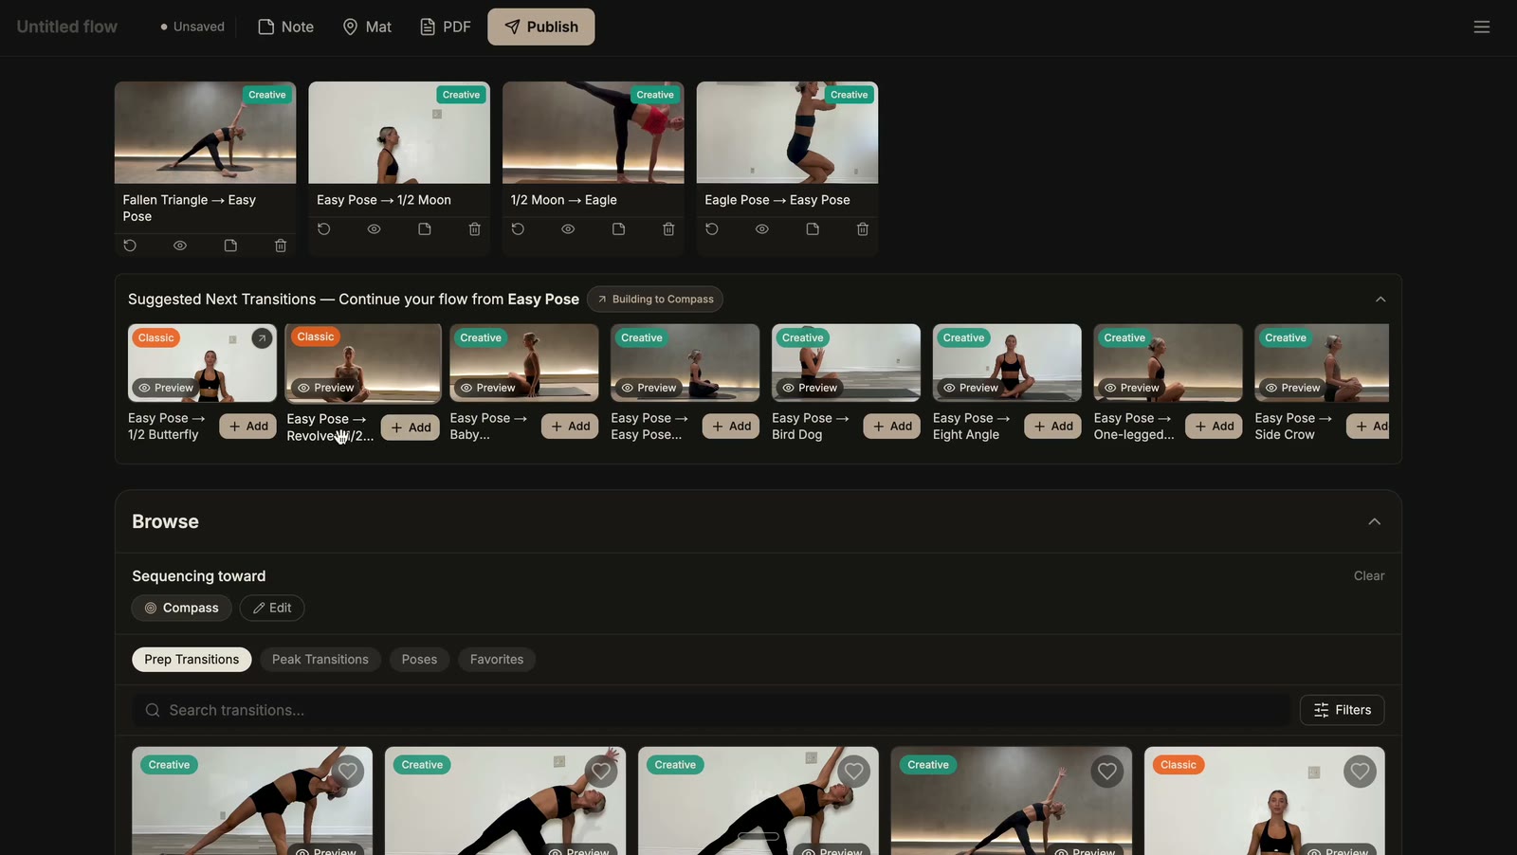The image size is (1517, 855).
Task: Switch to Peak Transitions tab
Action: pyautogui.click(x=320, y=660)
